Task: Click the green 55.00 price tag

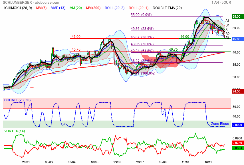Action: [x=237, y=16]
